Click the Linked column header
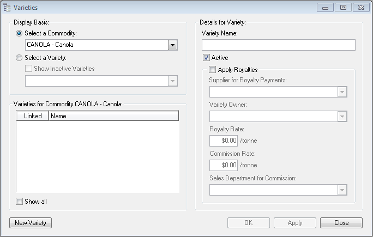This screenshot has height=237, width=373. (x=33, y=116)
